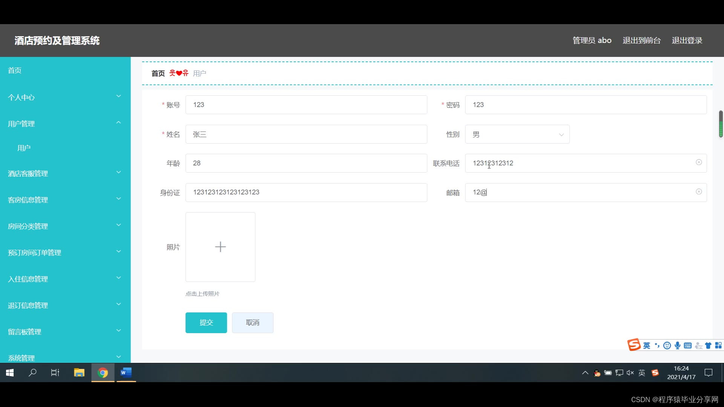Open Chrome from the Windows taskbar
This screenshot has height=407, width=724.
[103, 373]
